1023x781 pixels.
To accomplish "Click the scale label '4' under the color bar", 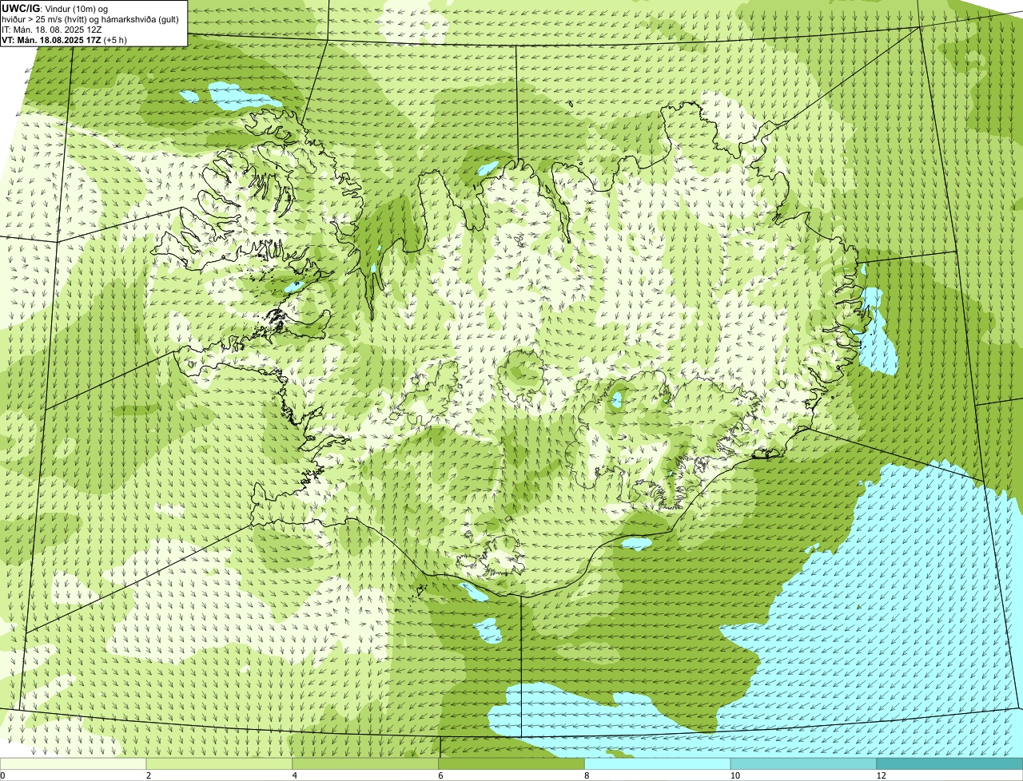I will tap(295, 775).
